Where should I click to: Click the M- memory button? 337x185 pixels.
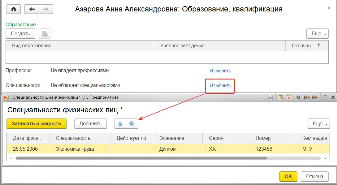(315, 97)
